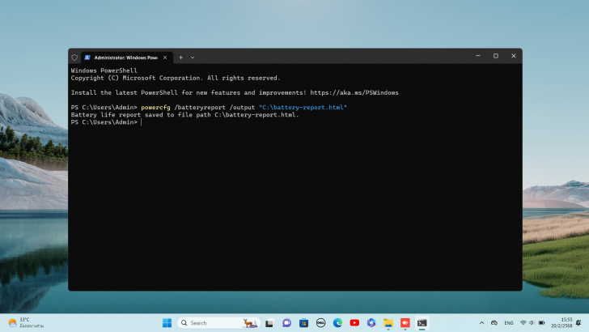589x332 pixels.
Task: Click the "Battery life report saved" output line
Action: coord(184,115)
